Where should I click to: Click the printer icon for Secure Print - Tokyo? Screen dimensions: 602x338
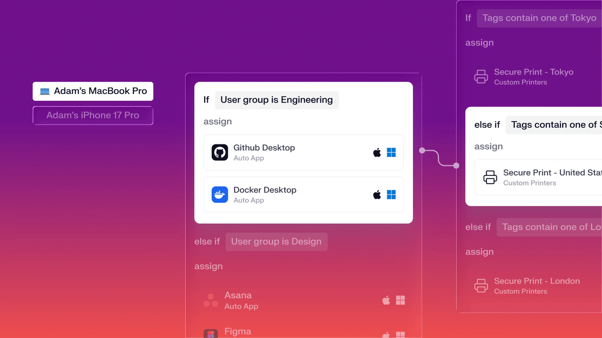(x=481, y=76)
